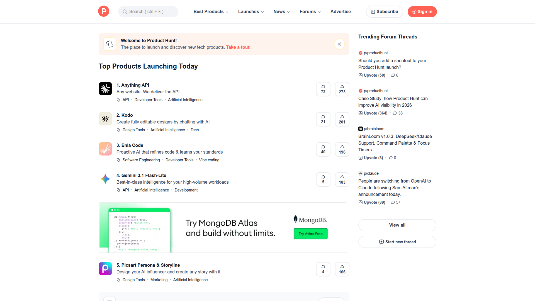
Task: Click the Gemini 3.1 Flash-Lite icon
Action: point(105,179)
